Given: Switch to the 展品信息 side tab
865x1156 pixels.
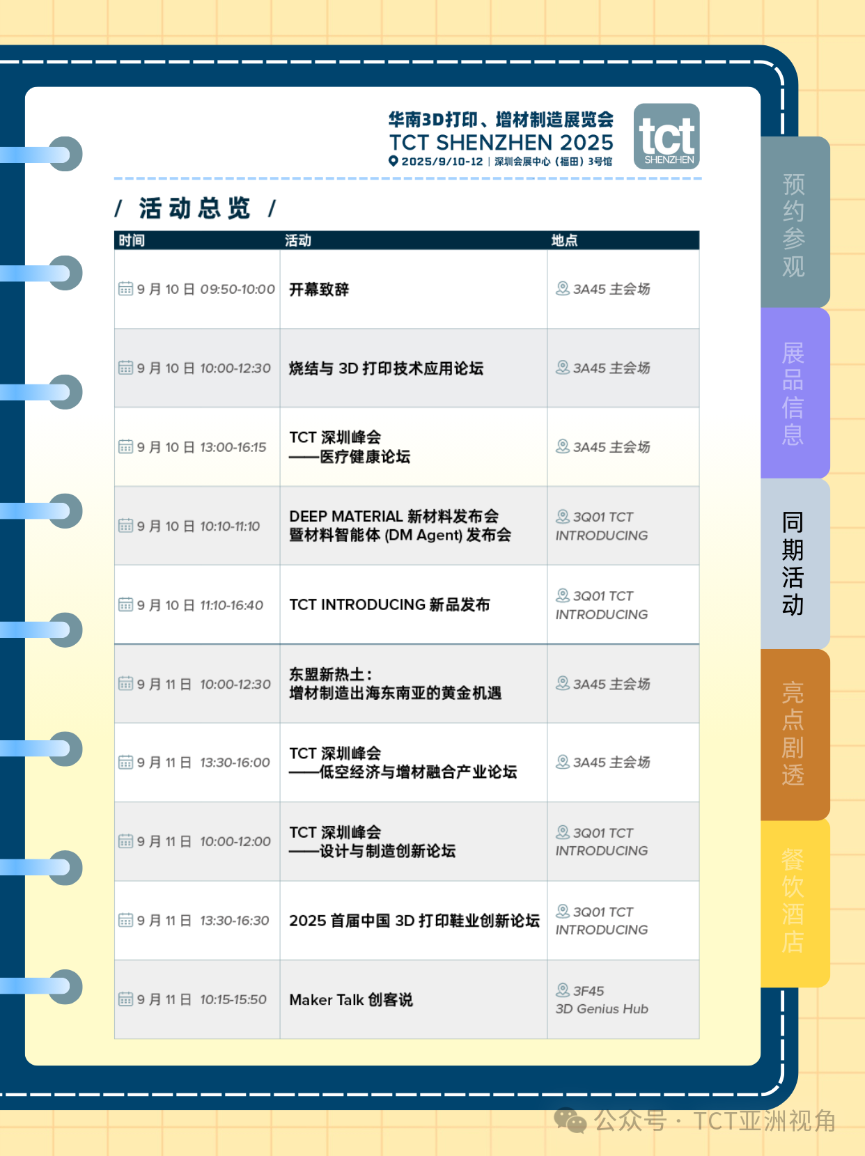Looking at the screenshot, I should tap(795, 393).
